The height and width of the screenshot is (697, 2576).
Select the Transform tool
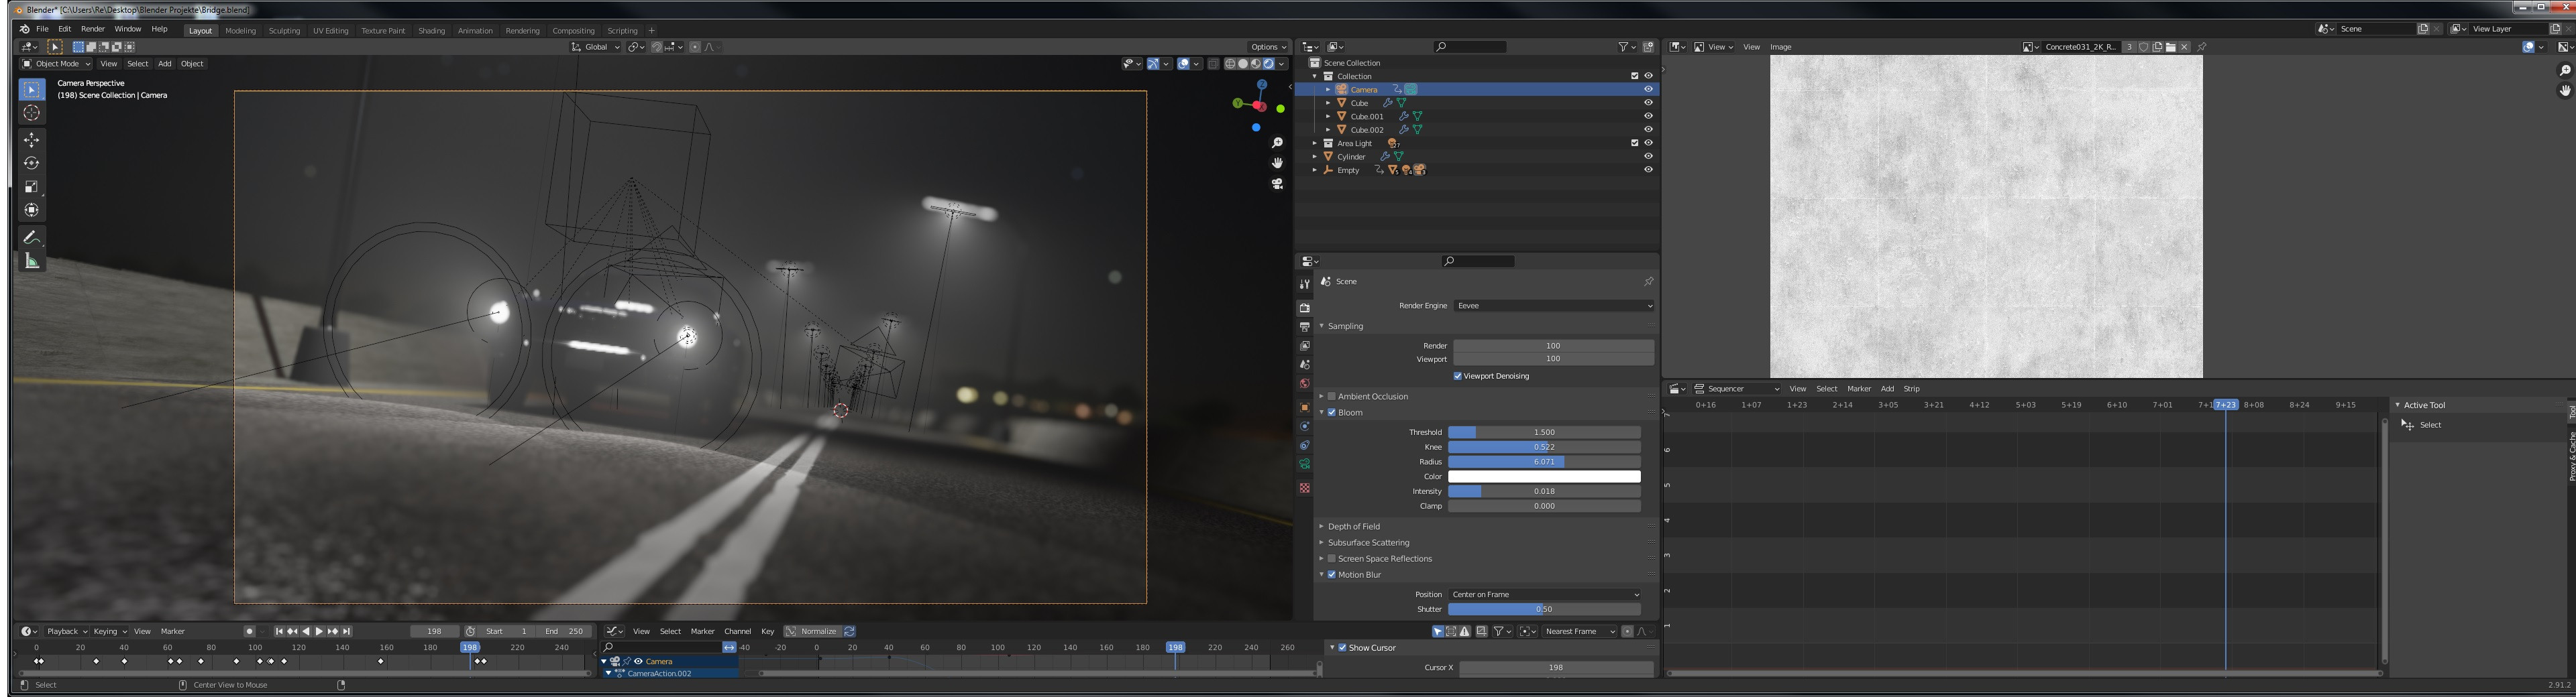point(32,210)
